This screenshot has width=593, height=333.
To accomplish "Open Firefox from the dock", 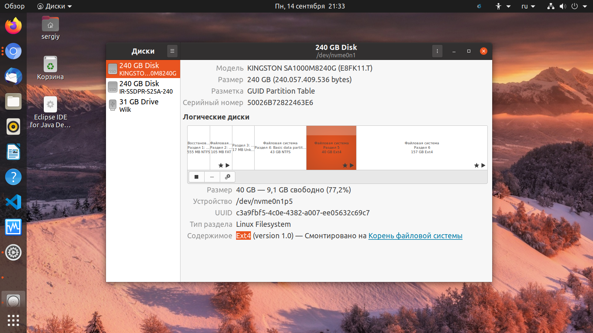I will click(13, 26).
